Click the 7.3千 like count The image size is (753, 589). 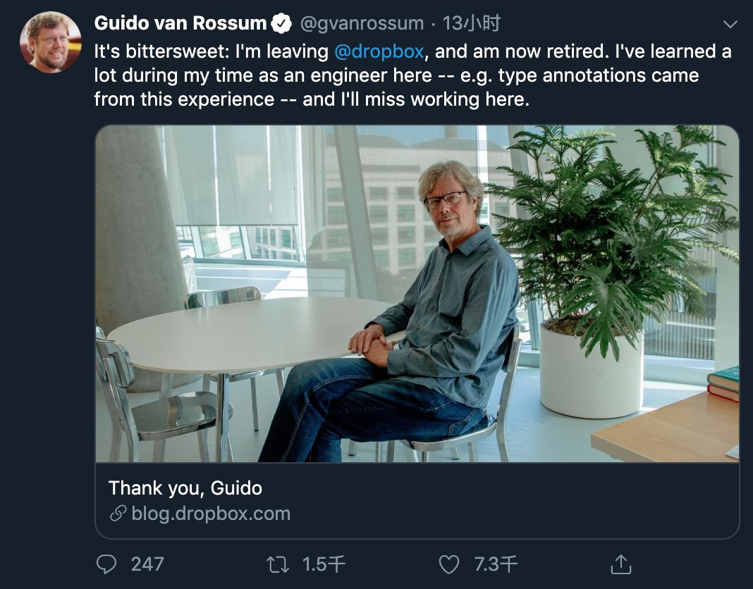tap(496, 564)
